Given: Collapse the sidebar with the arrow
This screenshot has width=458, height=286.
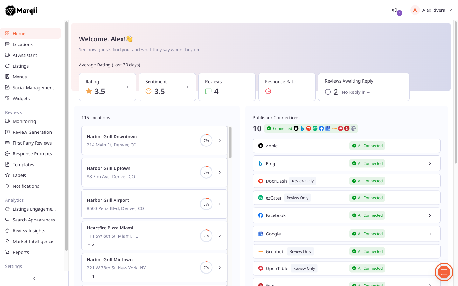Looking at the screenshot, I should click(34, 279).
